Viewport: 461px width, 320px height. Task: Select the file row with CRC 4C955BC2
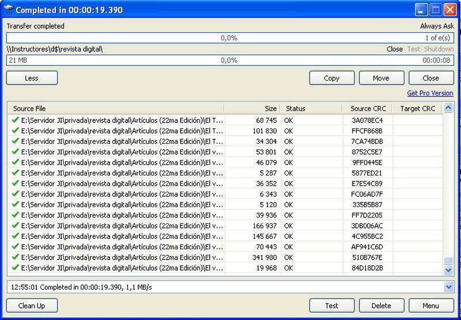225,237
